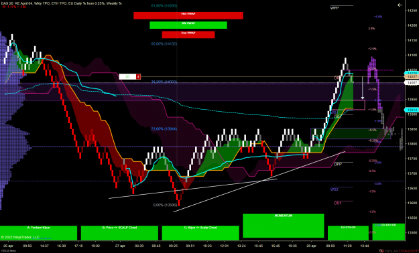The width and height of the screenshot is (419, 253).
Task: Click the 26 apr date on time axis
Action: (x=8, y=246)
